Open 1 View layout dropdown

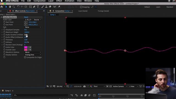tap(134, 86)
